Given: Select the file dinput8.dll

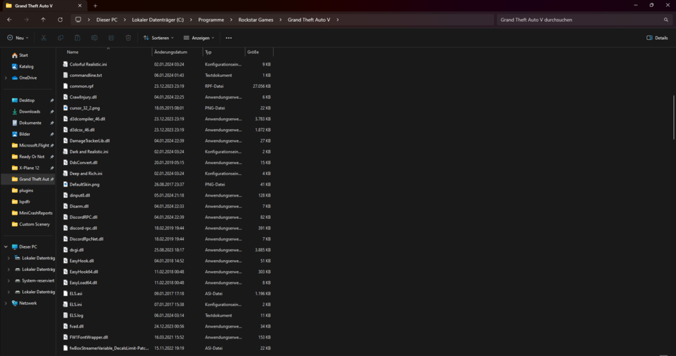Looking at the screenshot, I should [80, 195].
